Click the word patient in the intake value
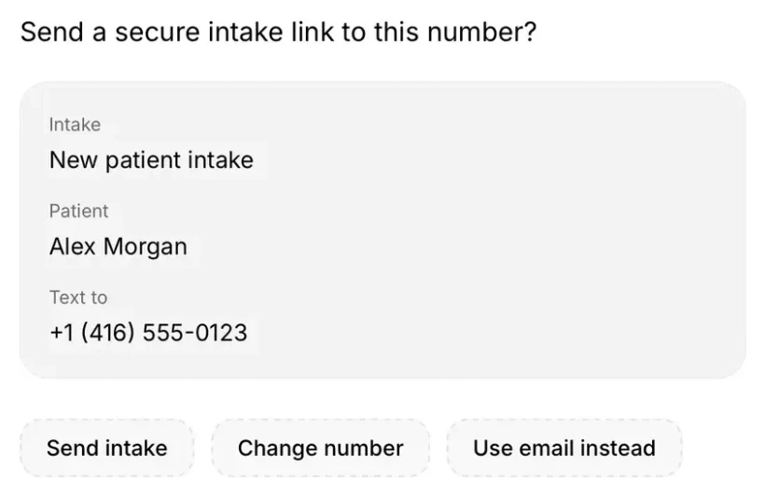 (143, 160)
